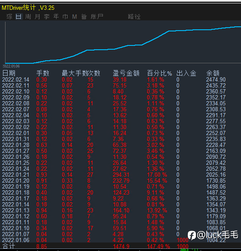Click date 2022.01.13
This screenshot has width=241, height=251.
pos(16,210)
